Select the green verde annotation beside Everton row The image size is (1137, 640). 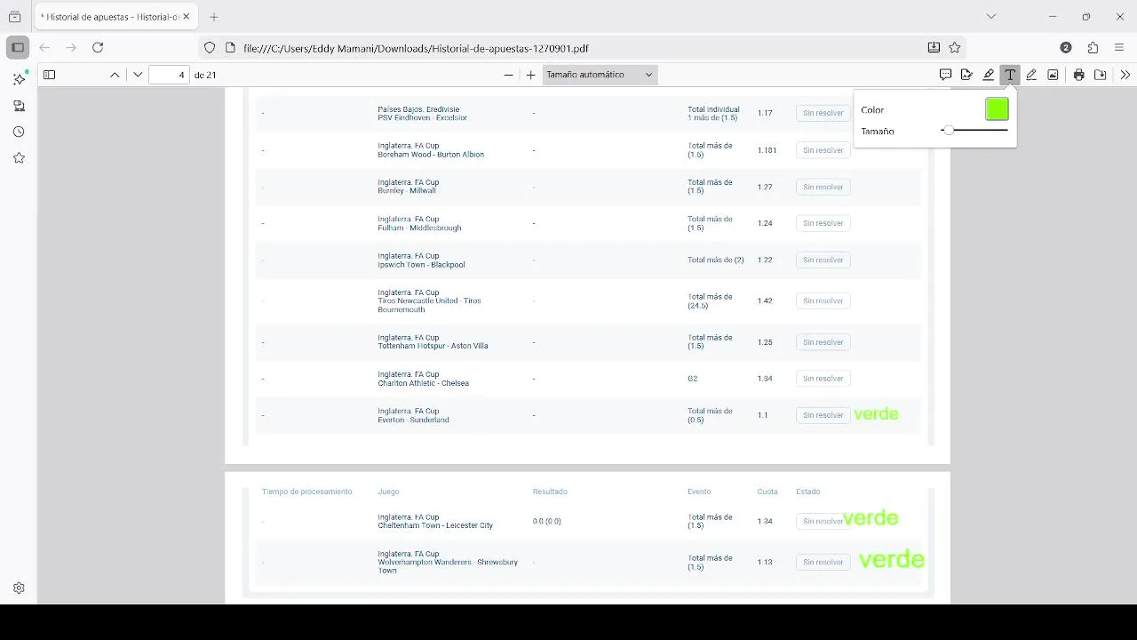click(x=876, y=414)
